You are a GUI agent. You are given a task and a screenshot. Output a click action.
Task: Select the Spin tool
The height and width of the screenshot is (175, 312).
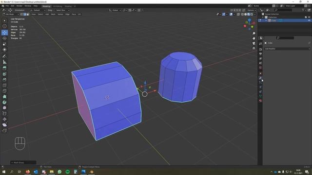pos(4,102)
